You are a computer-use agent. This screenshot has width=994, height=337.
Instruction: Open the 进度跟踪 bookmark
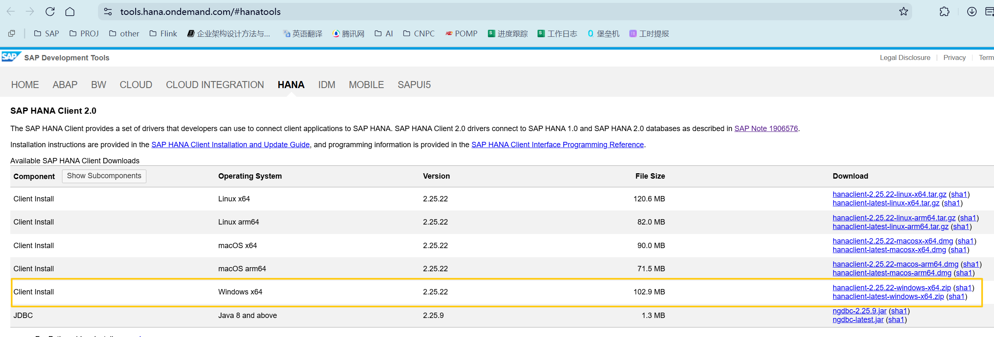point(508,33)
